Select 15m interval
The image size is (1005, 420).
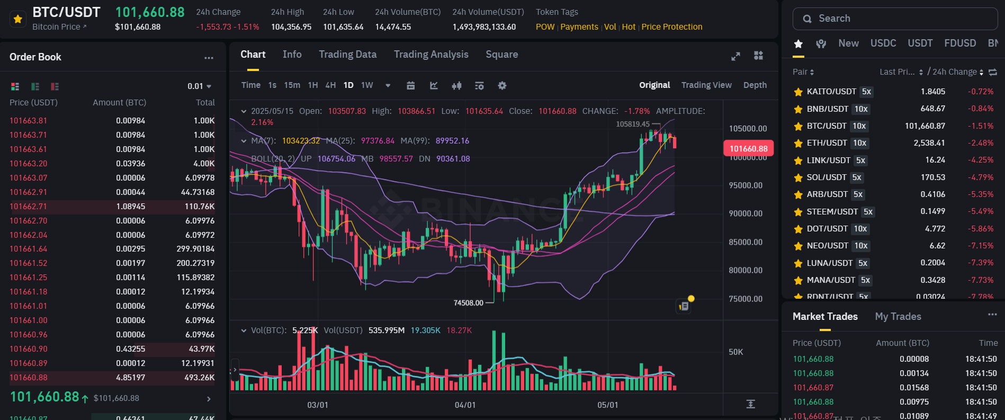point(292,85)
